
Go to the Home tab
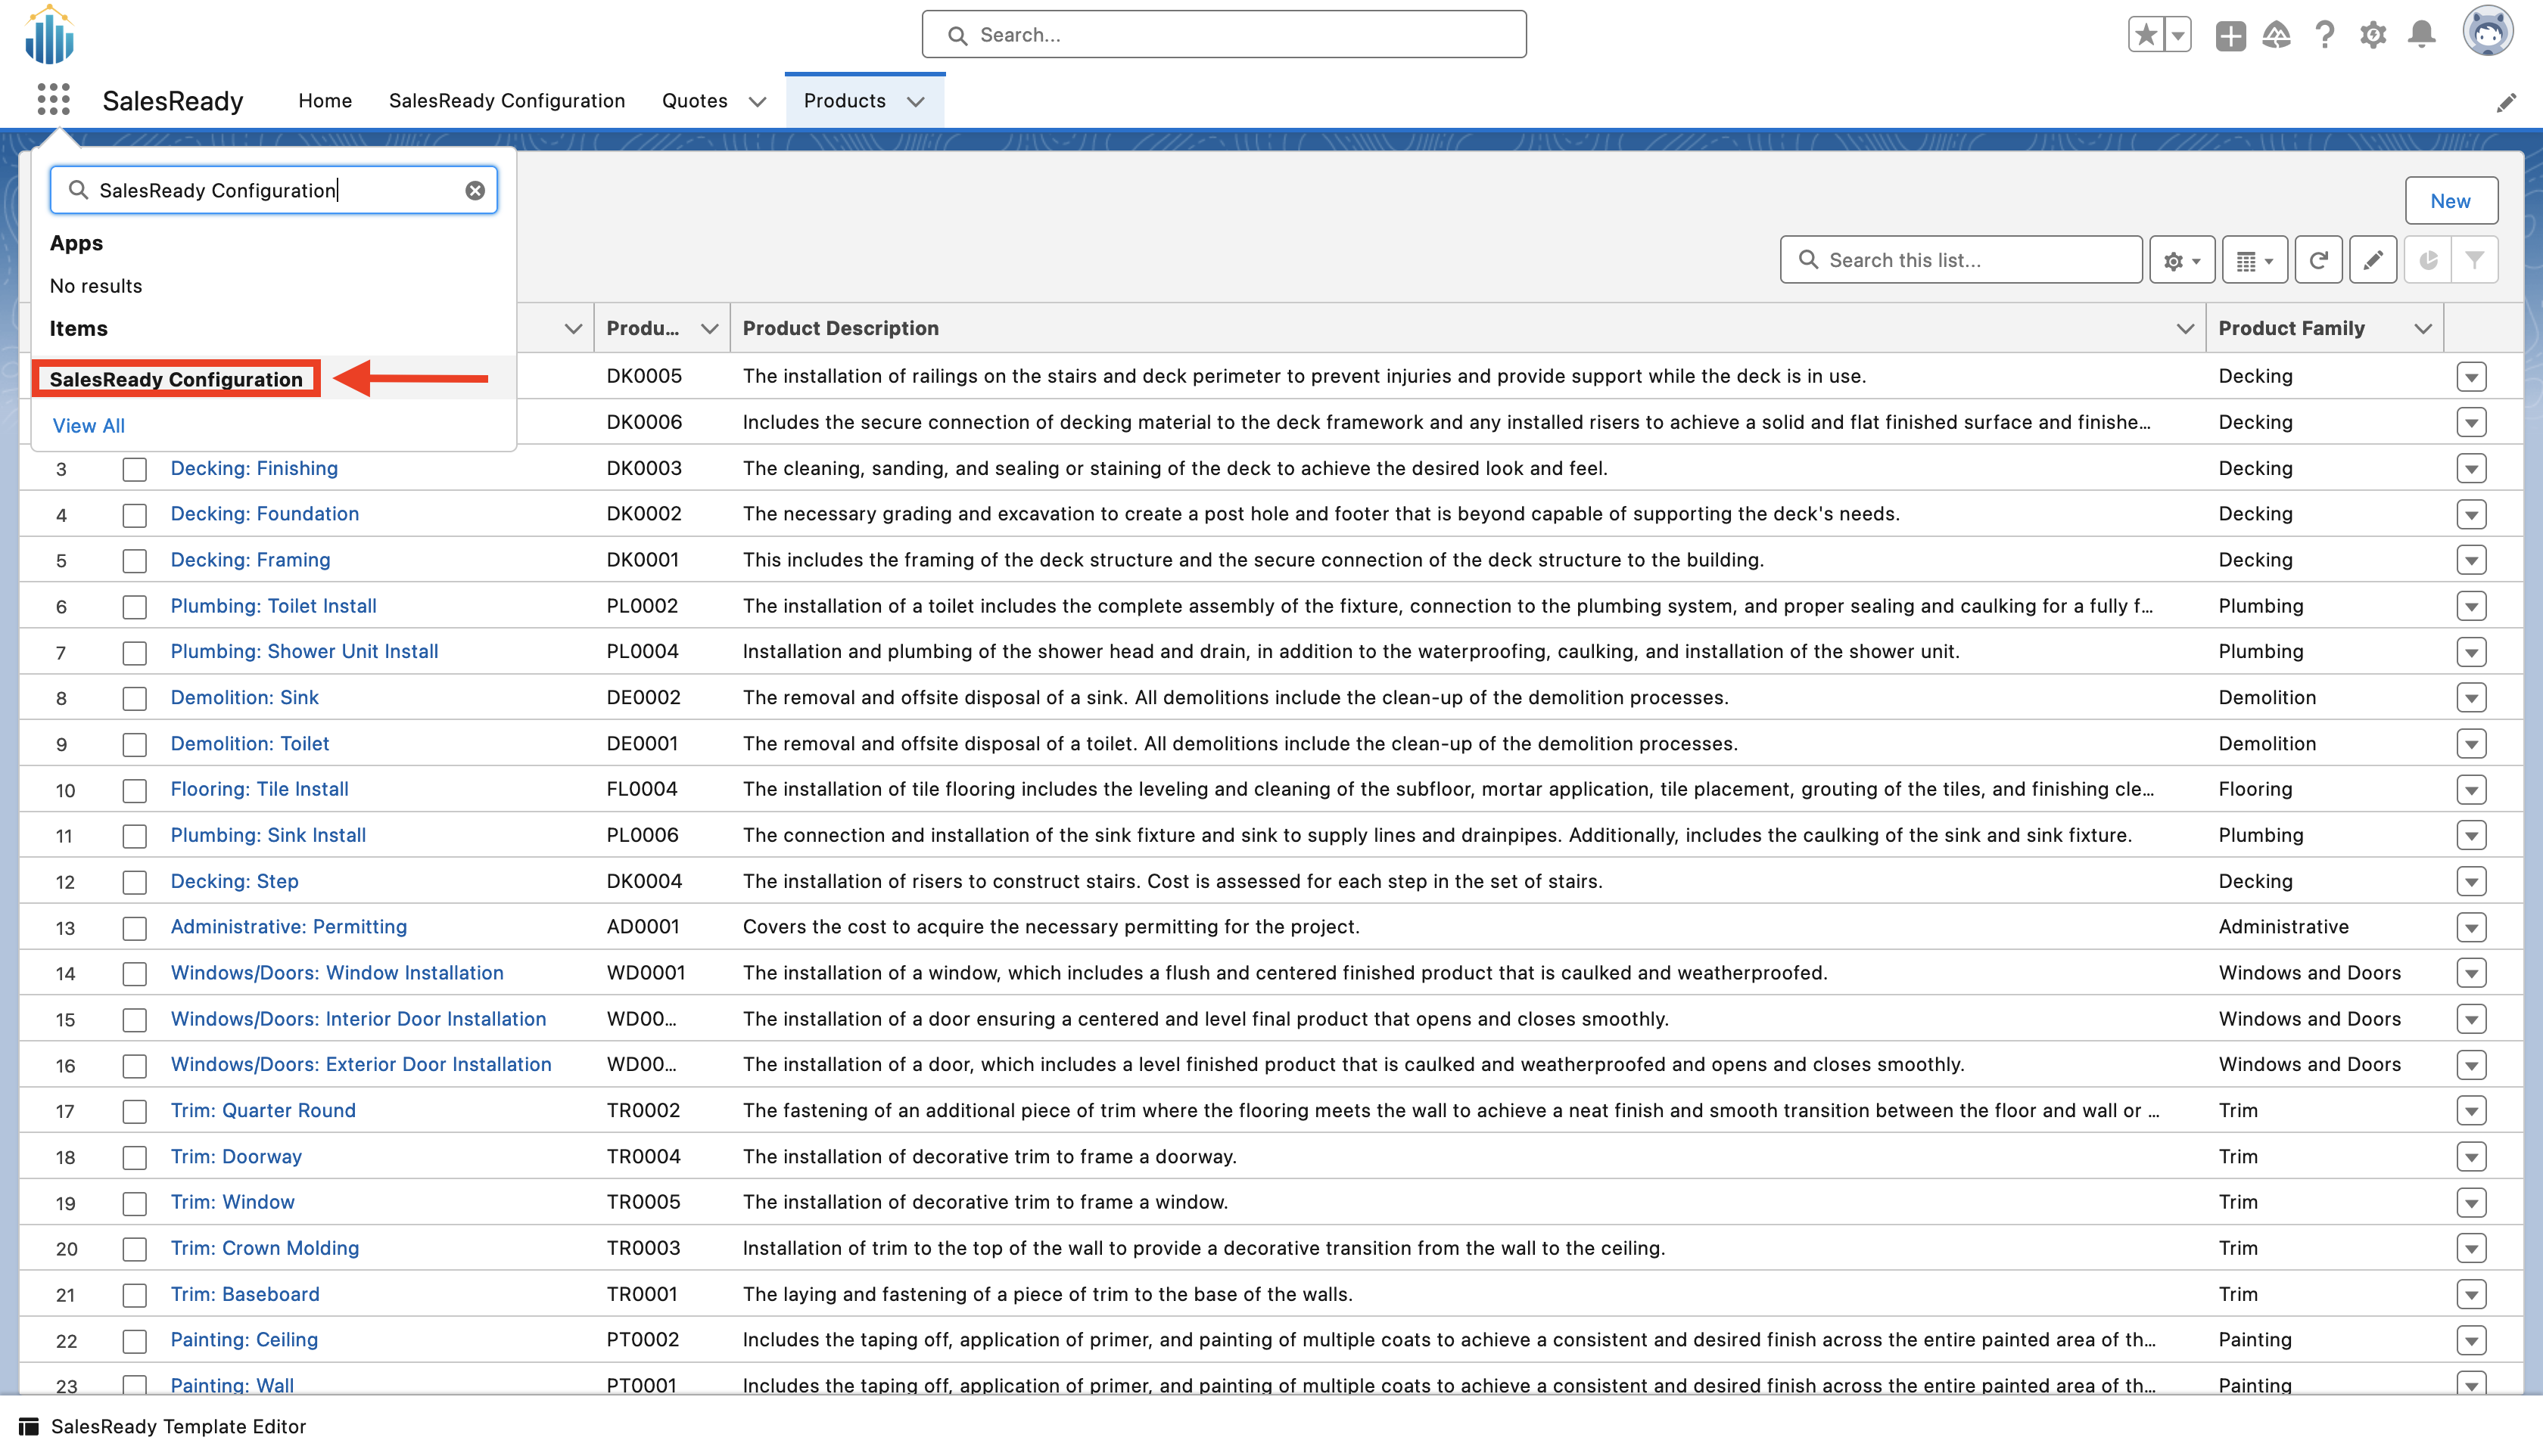click(x=325, y=101)
